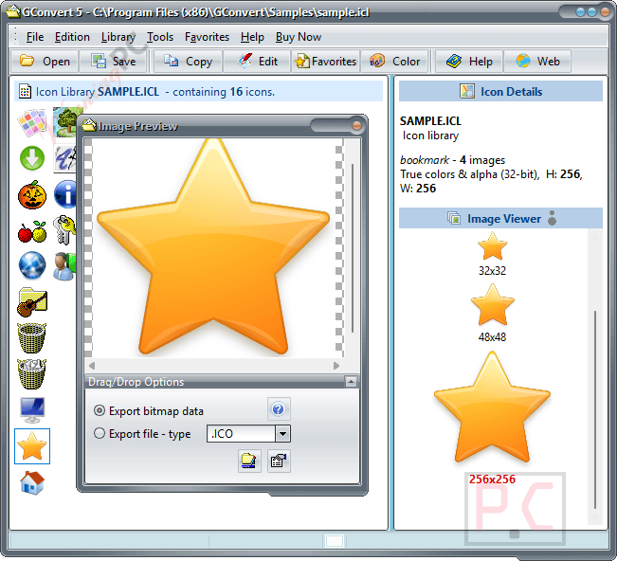Select the colorful tiles icon in library
The image size is (617, 561).
tap(32, 122)
